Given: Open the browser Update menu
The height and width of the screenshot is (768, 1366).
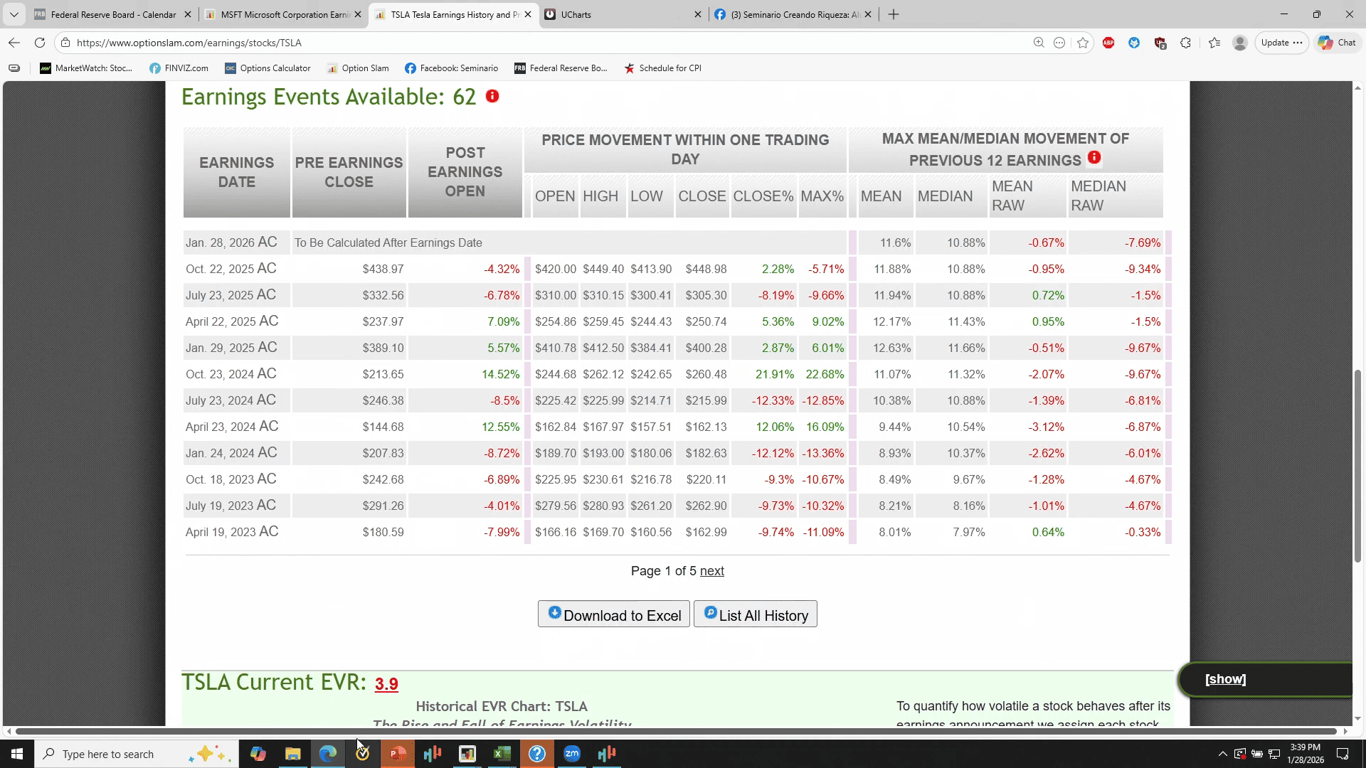Looking at the screenshot, I should pos(1281,43).
